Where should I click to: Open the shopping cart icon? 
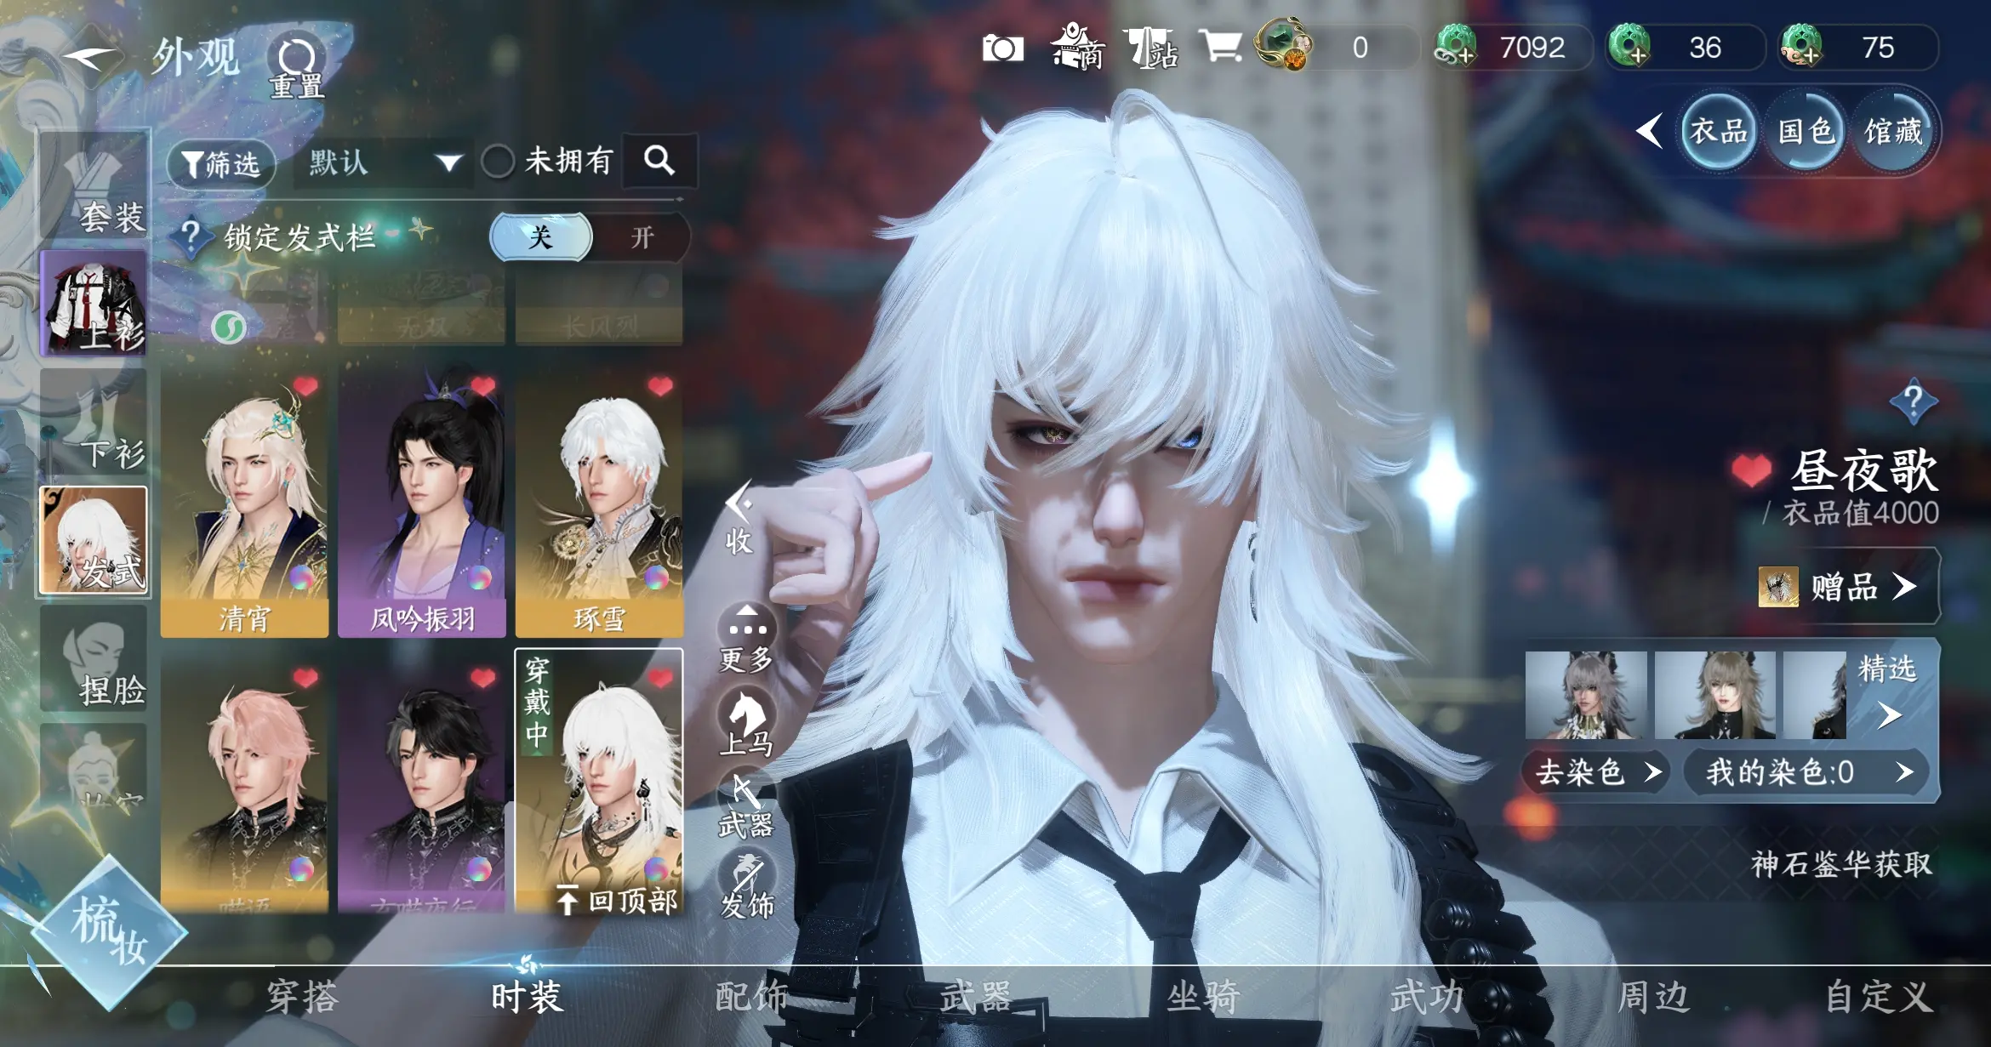point(1220,47)
